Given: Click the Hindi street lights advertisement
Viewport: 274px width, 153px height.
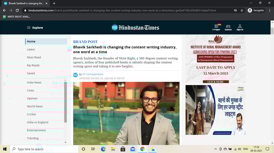Looking at the screenshot, I should (215, 110).
